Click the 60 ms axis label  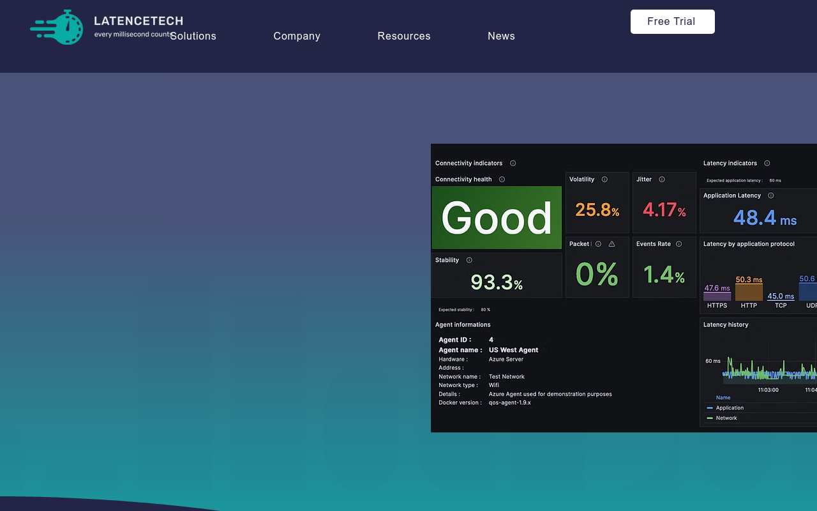(713, 361)
